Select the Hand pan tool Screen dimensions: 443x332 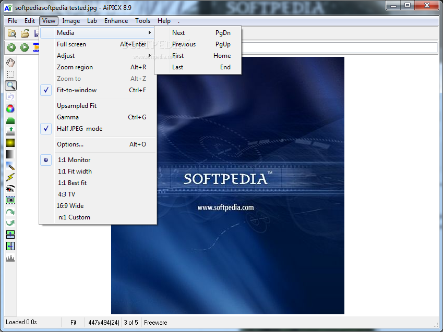click(x=10, y=63)
